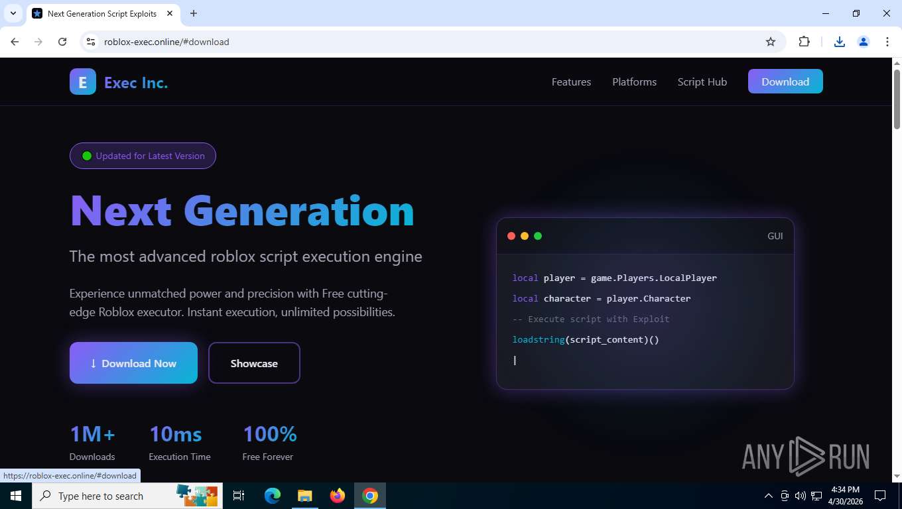902x509 pixels.
Task: Open the Features nav link
Action: [x=571, y=82]
